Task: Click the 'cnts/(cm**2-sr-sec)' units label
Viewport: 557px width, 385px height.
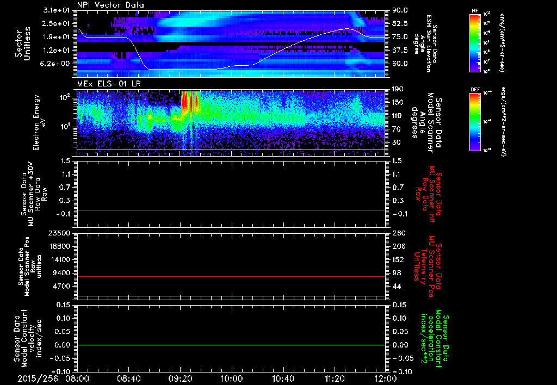Action: pyautogui.click(x=502, y=43)
